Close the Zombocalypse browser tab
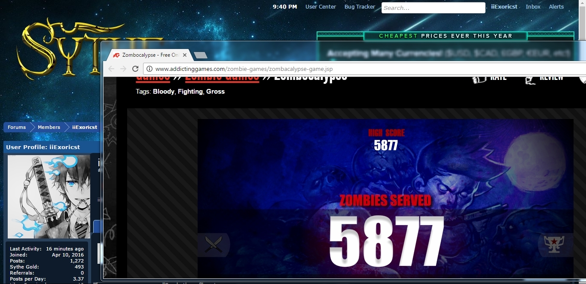Screen dimensions: 586x284 pos(185,55)
